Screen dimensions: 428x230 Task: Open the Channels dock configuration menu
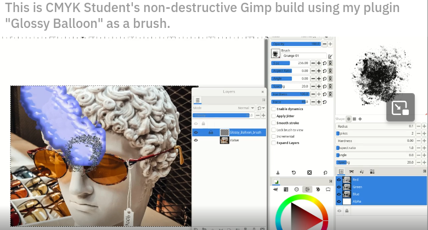(x=425, y=171)
